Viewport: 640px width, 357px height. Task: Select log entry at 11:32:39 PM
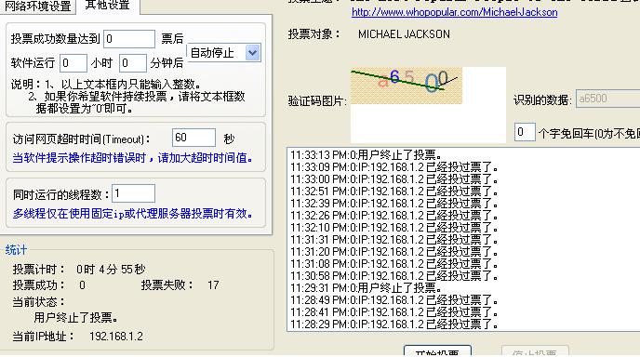point(394,204)
